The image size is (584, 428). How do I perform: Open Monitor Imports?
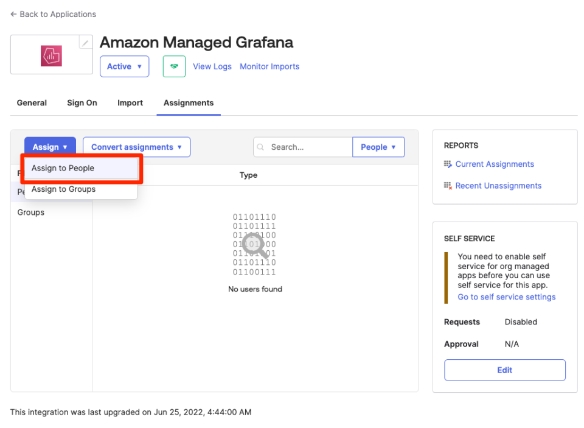(269, 66)
